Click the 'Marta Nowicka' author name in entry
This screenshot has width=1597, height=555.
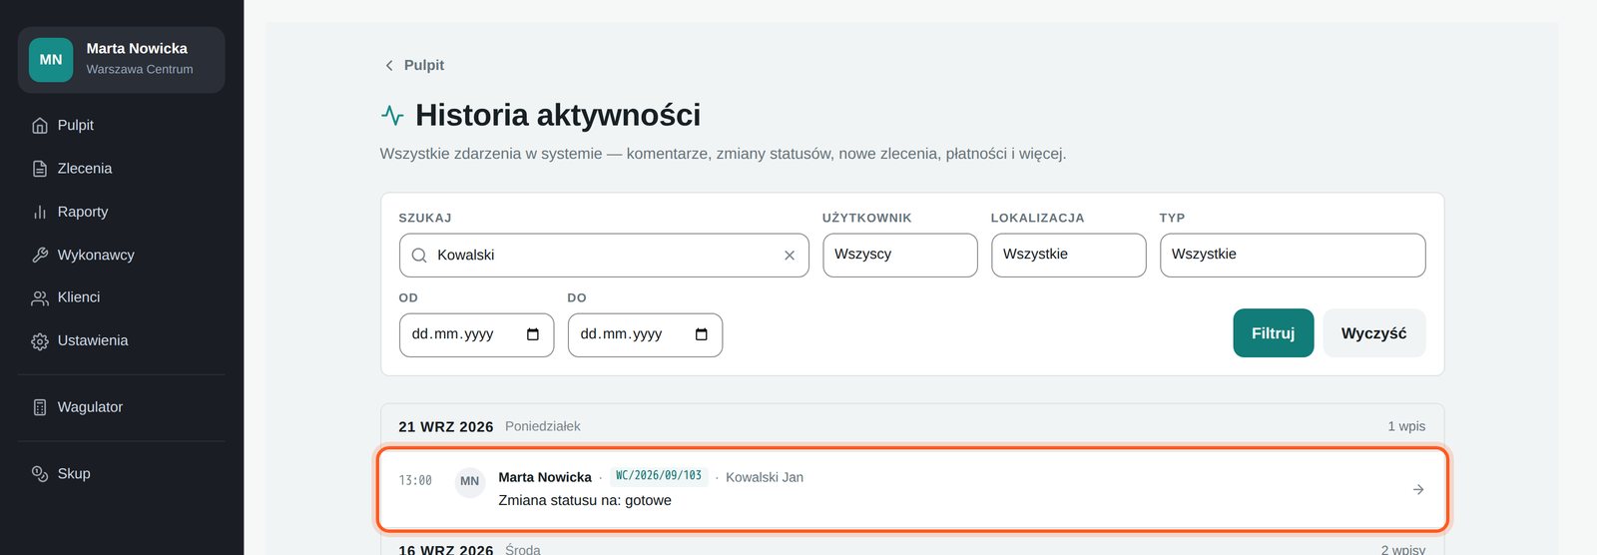(545, 478)
